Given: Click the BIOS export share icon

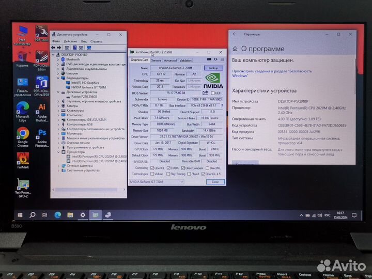Looking at the screenshot, I should [205, 93].
